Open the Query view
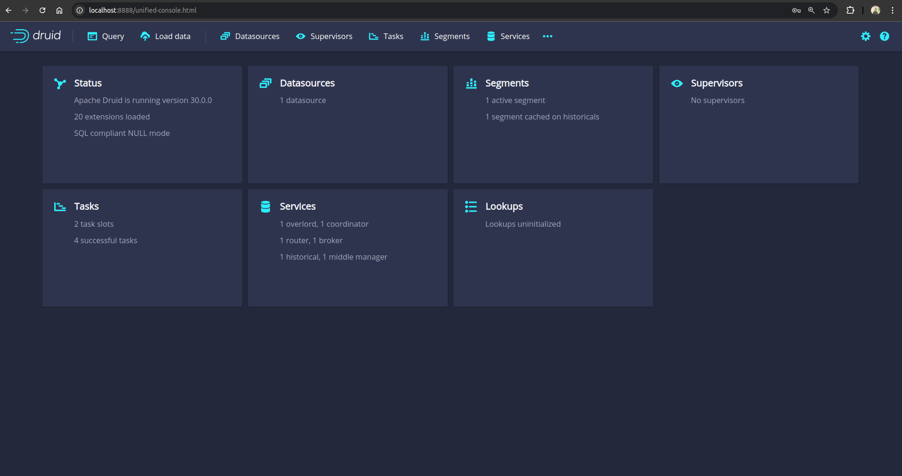Image resolution: width=902 pixels, height=476 pixels. (106, 36)
